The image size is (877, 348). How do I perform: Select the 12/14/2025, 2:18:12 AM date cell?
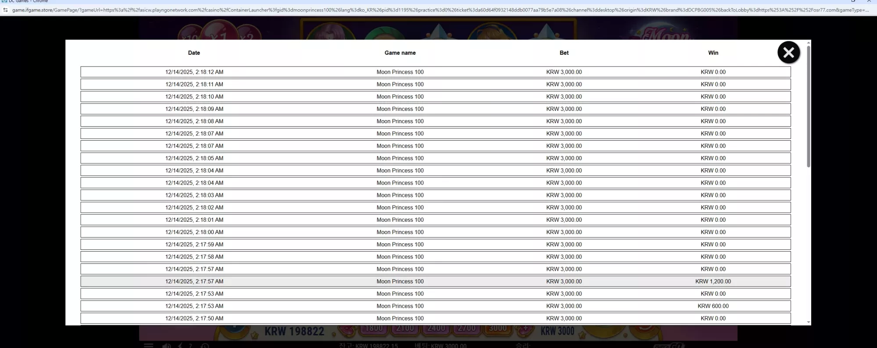(x=194, y=72)
